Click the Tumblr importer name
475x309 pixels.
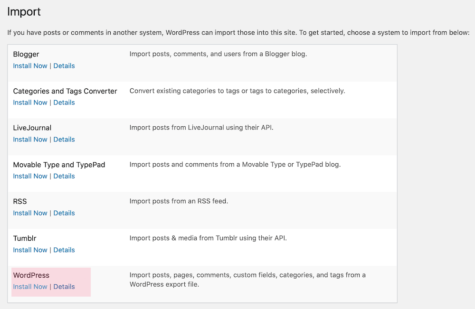point(25,238)
